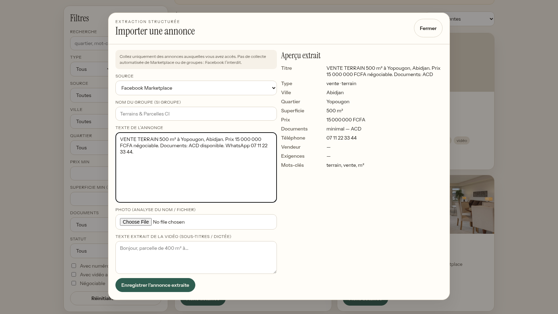Open the sort dropdown at top right
Viewport: 558px width, 314px height.
click(472, 19)
